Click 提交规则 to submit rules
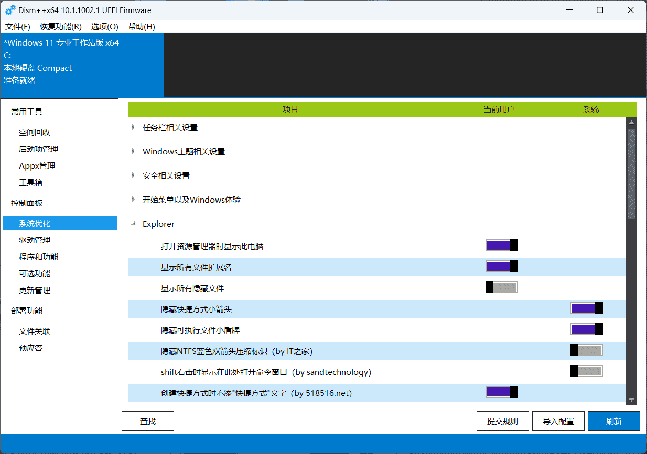647x454 pixels. tap(502, 420)
